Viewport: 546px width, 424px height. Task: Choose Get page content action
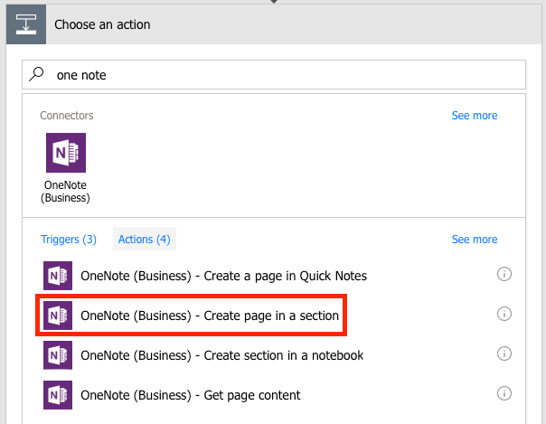191,395
